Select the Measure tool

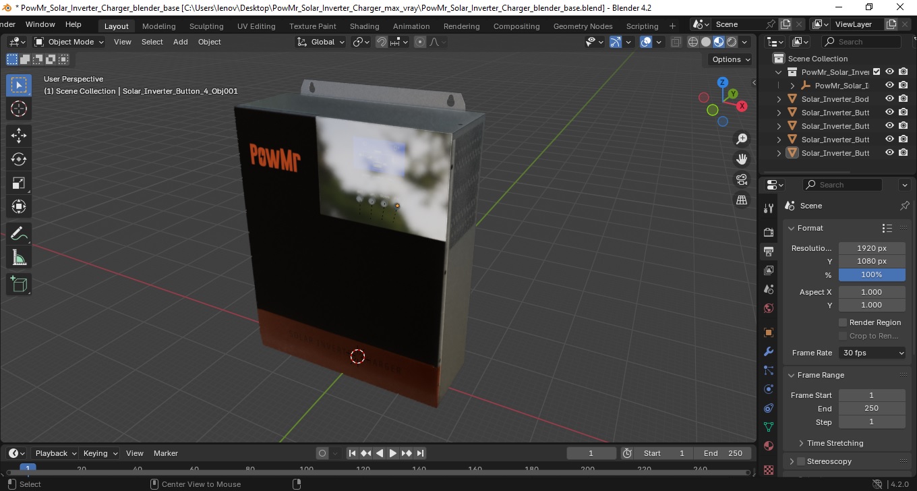click(x=19, y=258)
